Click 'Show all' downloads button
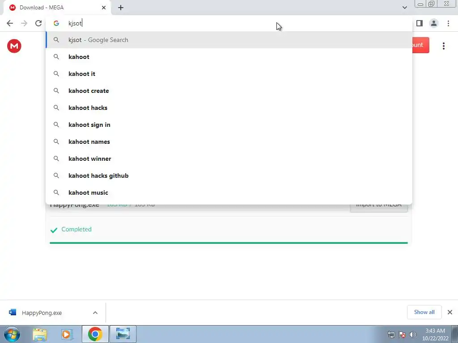This screenshot has height=343, width=458. (424, 312)
